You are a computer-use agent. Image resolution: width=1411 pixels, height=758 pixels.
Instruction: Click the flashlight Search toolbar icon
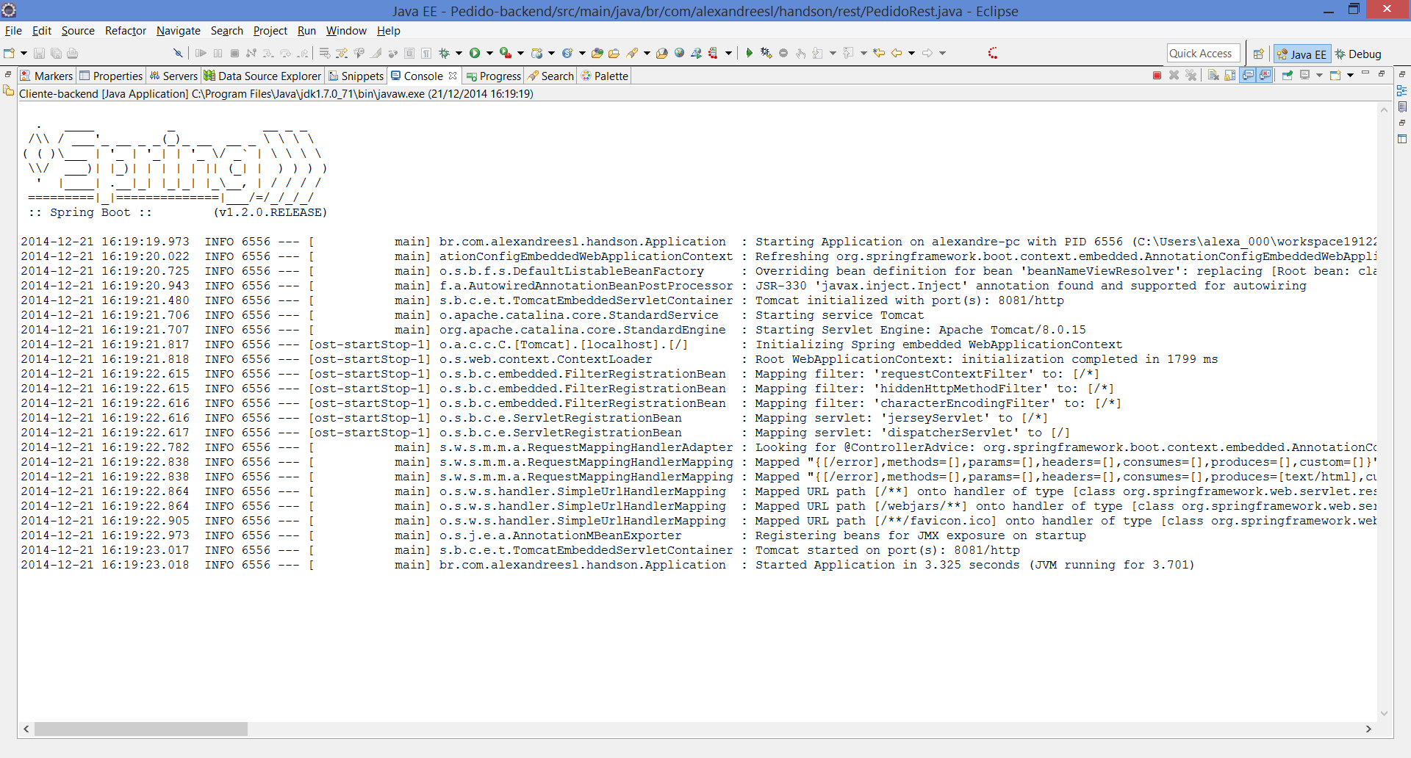pyautogui.click(x=632, y=53)
